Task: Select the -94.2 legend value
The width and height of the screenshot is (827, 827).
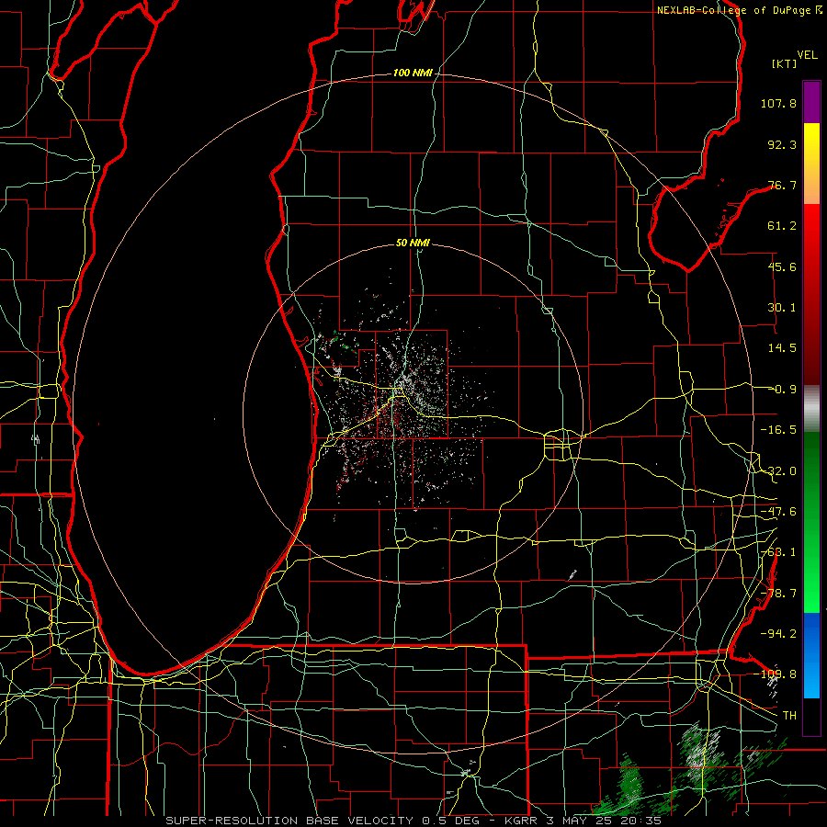Action: click(x=778, y=633)
